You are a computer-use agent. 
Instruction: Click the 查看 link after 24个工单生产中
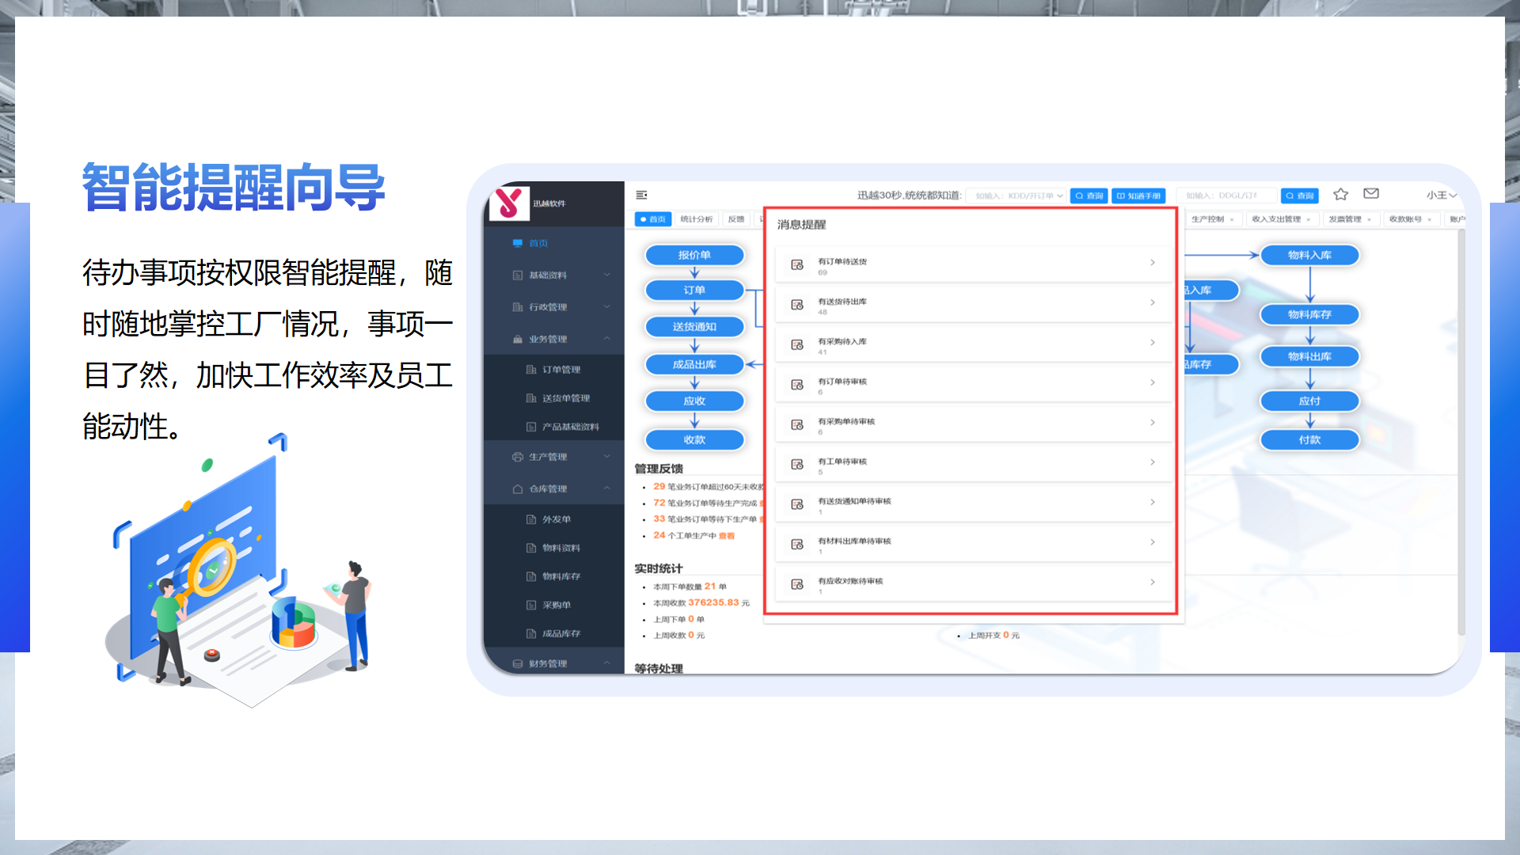[727, 536]
